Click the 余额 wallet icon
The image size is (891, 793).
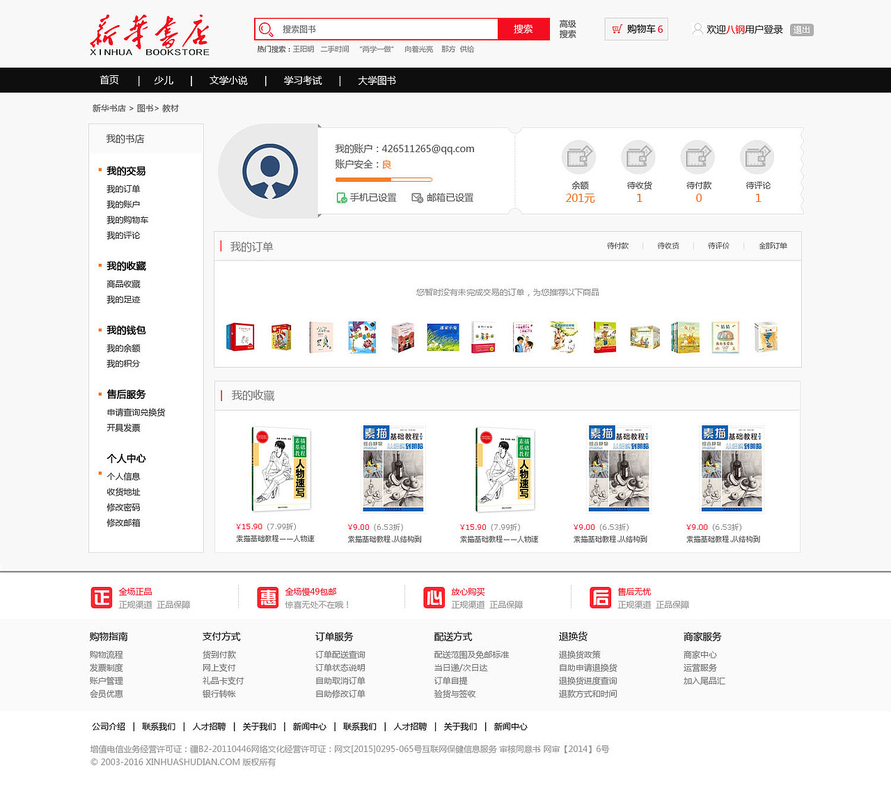pos(579,157)
